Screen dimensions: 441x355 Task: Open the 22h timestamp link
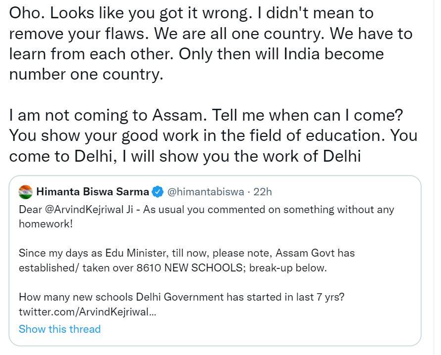point(262,191)
